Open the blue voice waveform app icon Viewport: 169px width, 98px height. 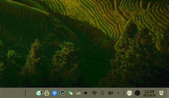(x=55, y=93)
